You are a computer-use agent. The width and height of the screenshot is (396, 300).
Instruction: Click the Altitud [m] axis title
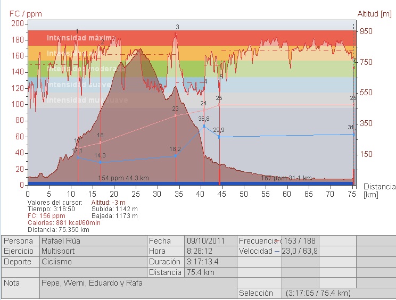[x=374, y=13]
